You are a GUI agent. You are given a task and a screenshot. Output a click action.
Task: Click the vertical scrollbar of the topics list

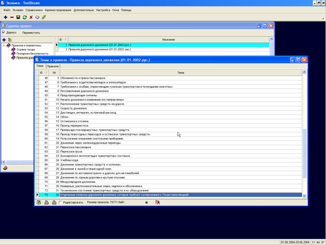(x=305, y=153)
